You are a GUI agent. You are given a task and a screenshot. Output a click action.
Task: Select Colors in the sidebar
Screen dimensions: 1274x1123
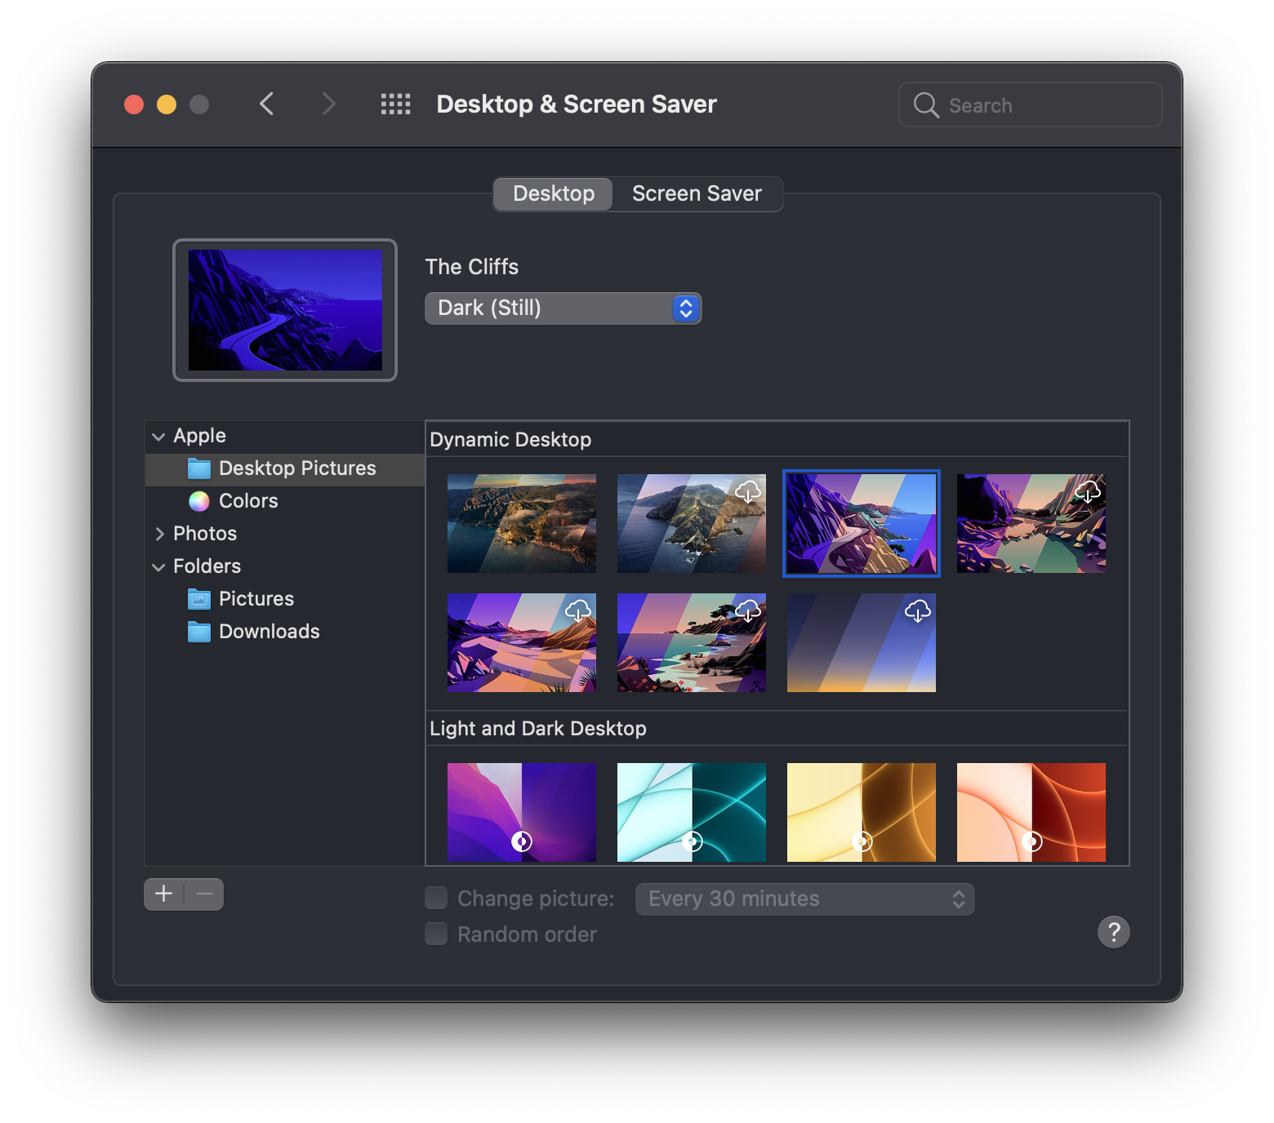tap(285, 501)
